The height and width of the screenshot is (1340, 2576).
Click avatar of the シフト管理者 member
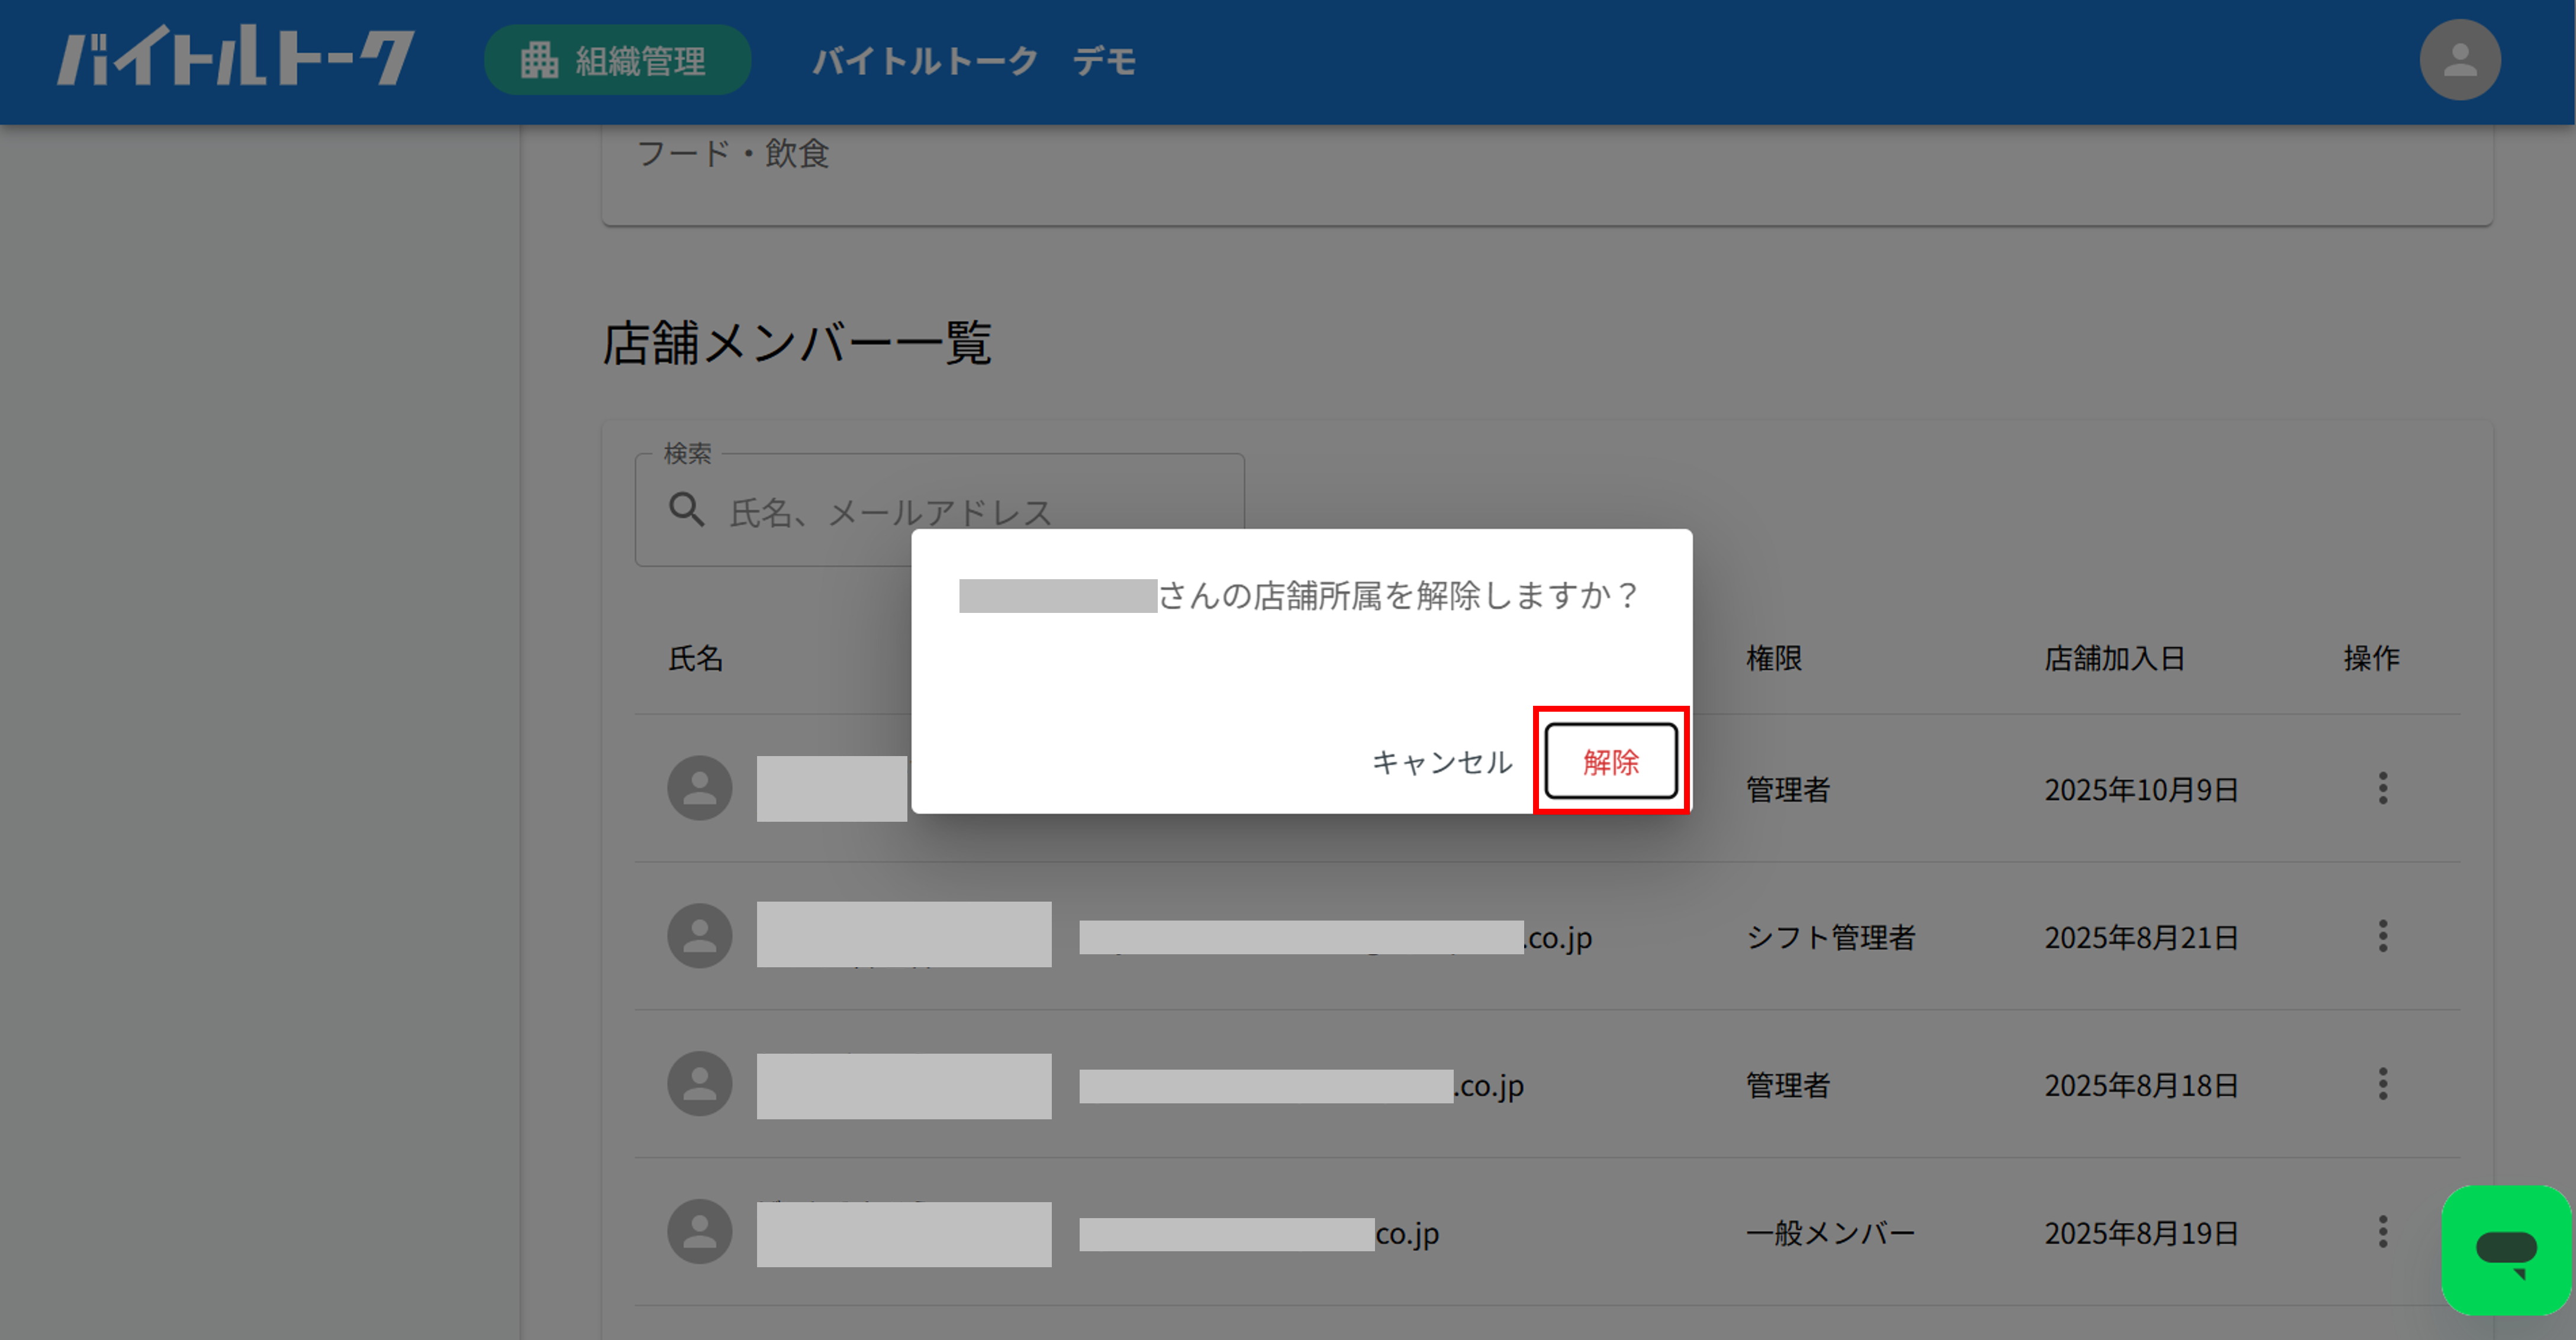(700, 937)
